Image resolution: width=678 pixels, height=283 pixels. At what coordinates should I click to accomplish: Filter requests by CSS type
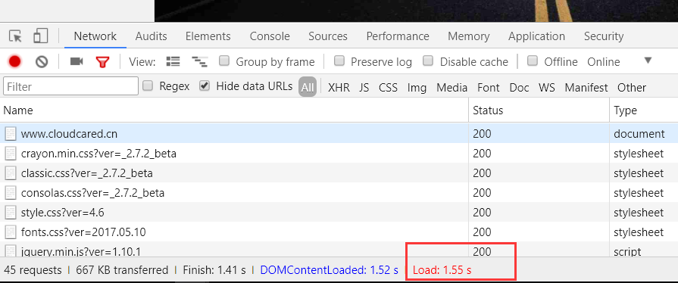pyautogui.click(x=388, y=88)
